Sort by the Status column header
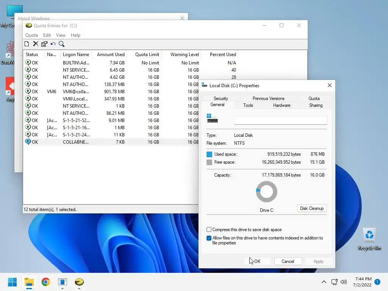Screen dimensions: 388x291 34,55
